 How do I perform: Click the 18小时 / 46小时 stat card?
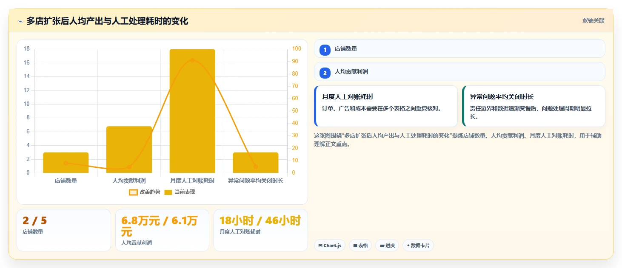click(x=260, y=230)
